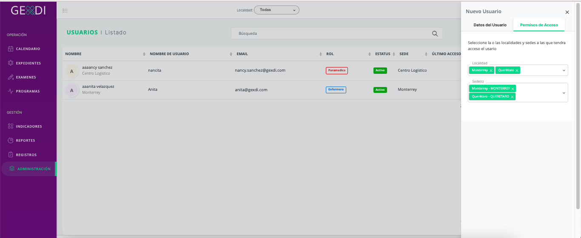Click the Nuevo Usuario panel scrollbar
Viewport: 581px width, 238px height.
(x=578, y=105)
